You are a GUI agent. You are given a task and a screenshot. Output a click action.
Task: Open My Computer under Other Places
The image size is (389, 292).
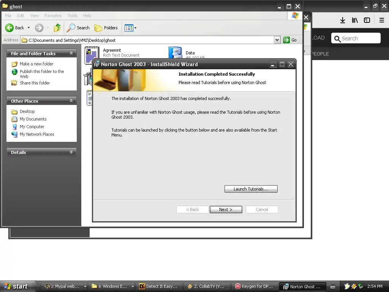(32, 127)
